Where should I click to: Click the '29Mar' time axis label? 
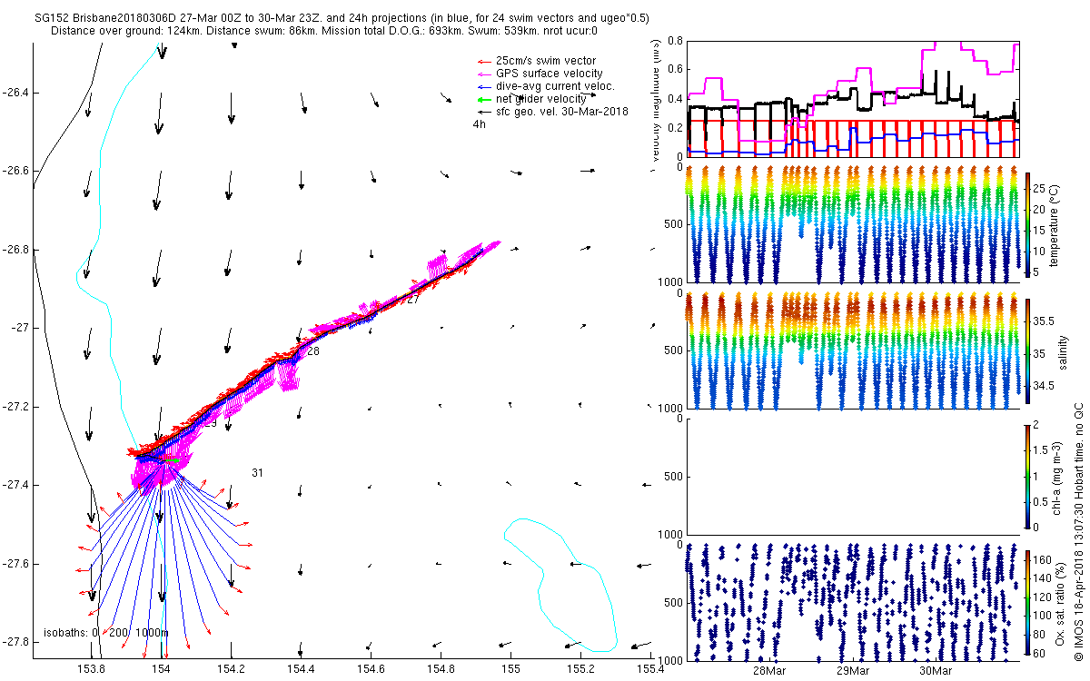(x=854, y=671)
